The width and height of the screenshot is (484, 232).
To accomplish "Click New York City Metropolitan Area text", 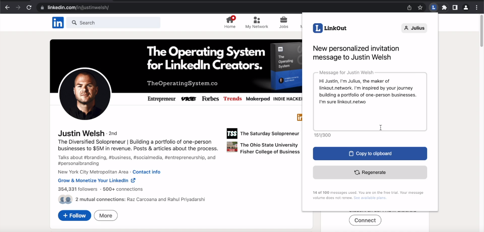I will pyautogui.click(x=93, y=172).
